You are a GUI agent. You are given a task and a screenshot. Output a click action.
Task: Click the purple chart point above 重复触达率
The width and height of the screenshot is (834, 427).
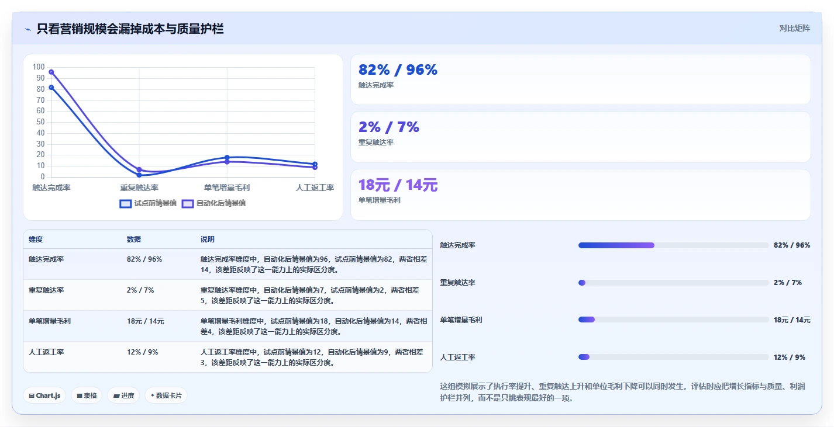pyautogui.click(x=139, y=169)
